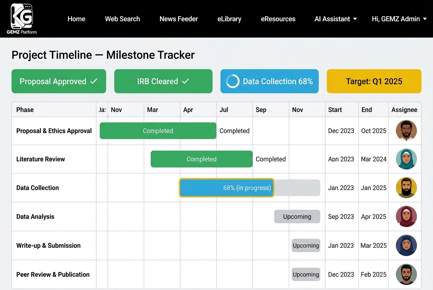Viewport: 433px width, 290px height.
Task: Click end date Mar 2025
Action: (x=374, y=246)
